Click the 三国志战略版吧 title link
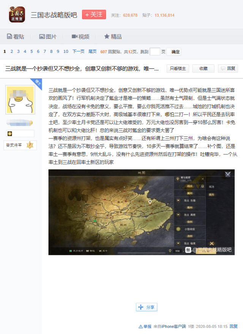Viewport: 243px width, 334px height. point(54,15)
